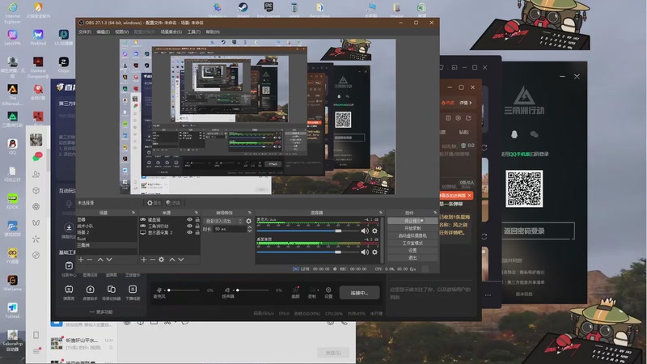
Task: Add a new source in OBS
Action: (x=144, y=260)
